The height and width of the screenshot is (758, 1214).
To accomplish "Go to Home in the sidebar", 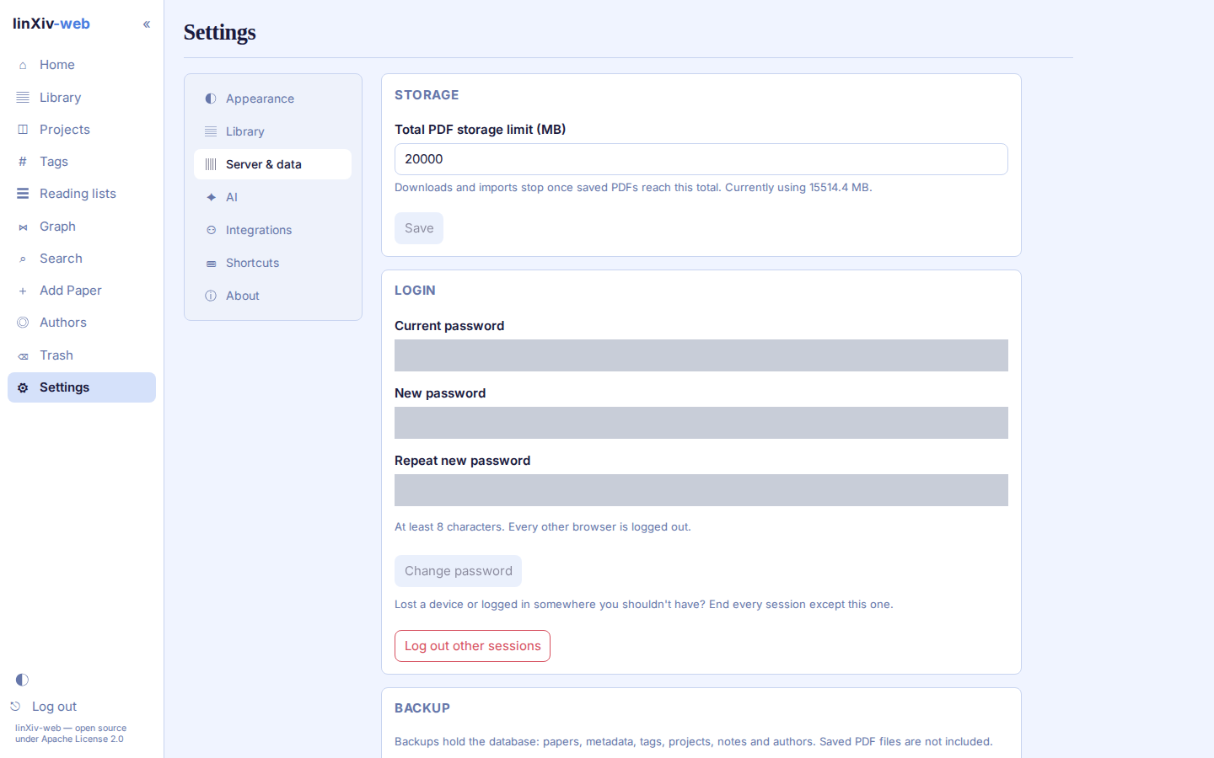I will [82, 65].
